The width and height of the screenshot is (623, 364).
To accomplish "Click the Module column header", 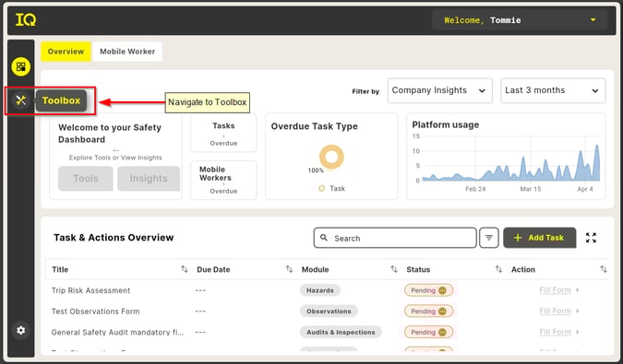I will [315, 269].
